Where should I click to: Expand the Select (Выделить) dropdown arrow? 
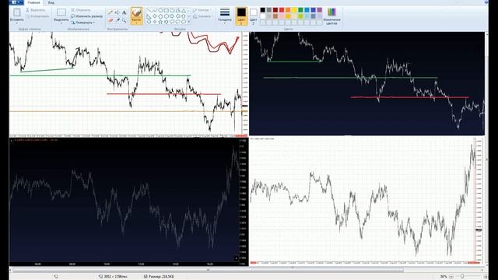pos(61,23)
